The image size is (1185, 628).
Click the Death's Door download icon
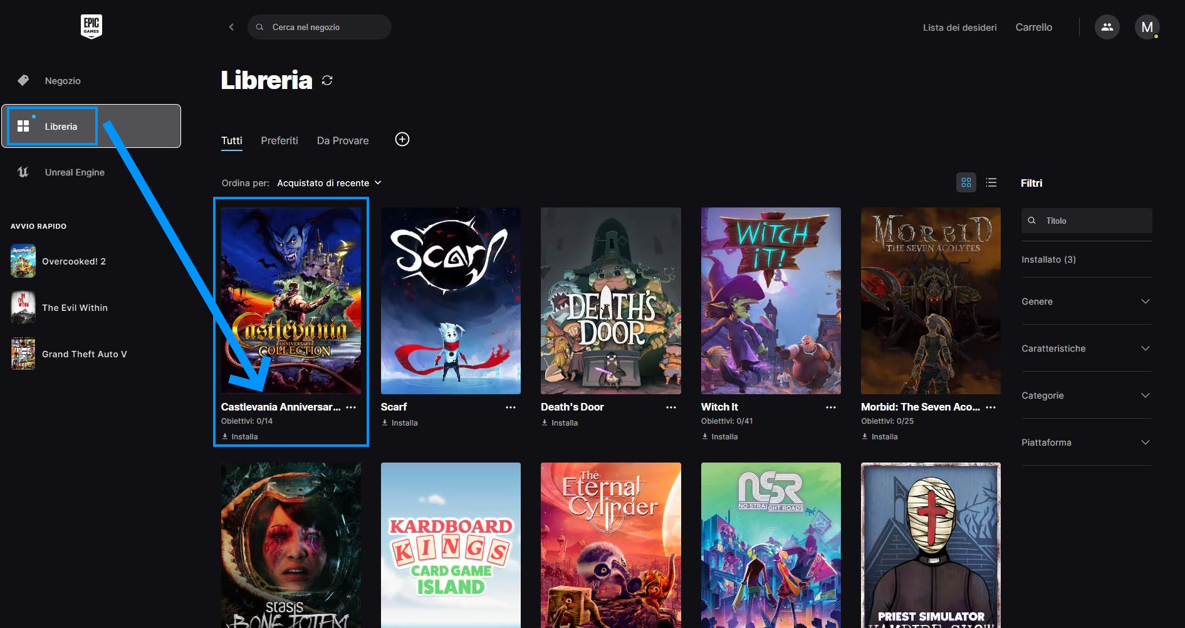(x=545, y=422)
